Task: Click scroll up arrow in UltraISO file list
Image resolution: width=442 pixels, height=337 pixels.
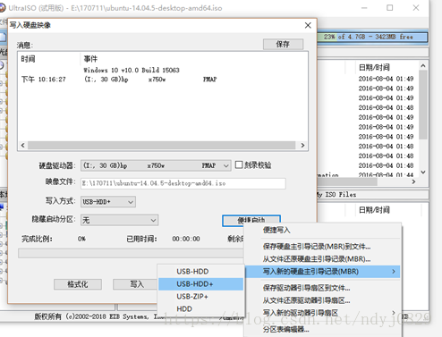Action: pos(423,66)
